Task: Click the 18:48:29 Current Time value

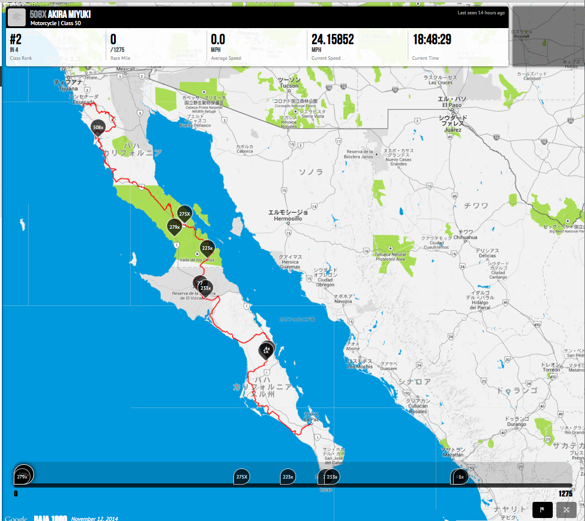Action: pos(432,39)
